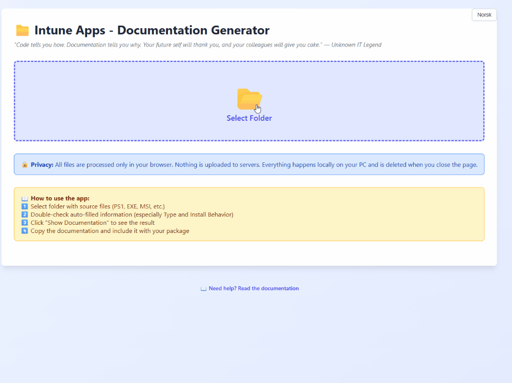Click the book icon before the Need help link

tap(204, 288)
